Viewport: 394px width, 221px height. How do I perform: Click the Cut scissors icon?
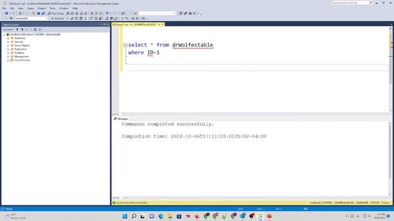(92, 14)
